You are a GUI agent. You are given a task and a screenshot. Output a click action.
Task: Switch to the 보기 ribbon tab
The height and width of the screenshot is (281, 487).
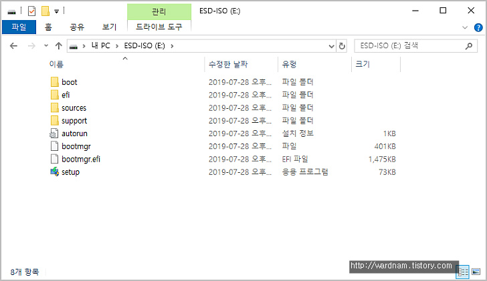tap(109, 27)
